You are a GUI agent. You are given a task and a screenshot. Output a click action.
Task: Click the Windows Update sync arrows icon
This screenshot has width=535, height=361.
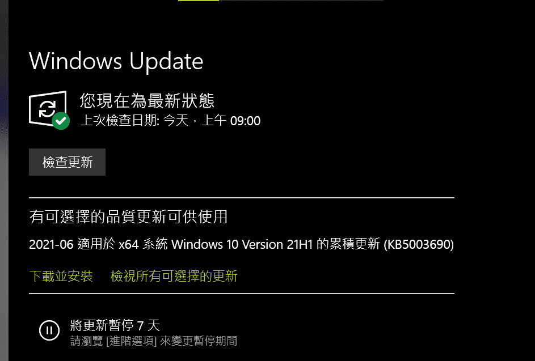pos(47,109)
